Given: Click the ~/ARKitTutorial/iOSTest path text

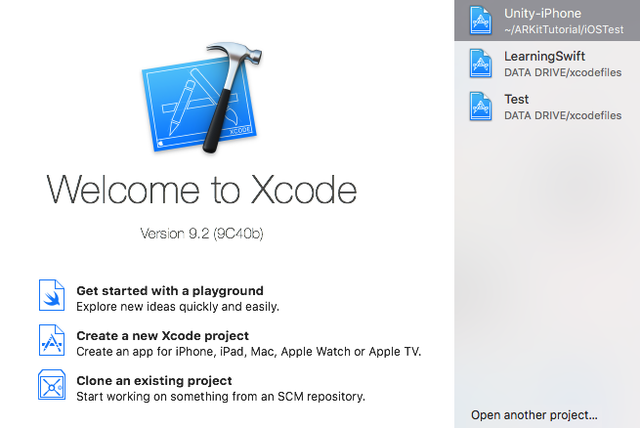Looking at the screenshot, I should point(562,30).
